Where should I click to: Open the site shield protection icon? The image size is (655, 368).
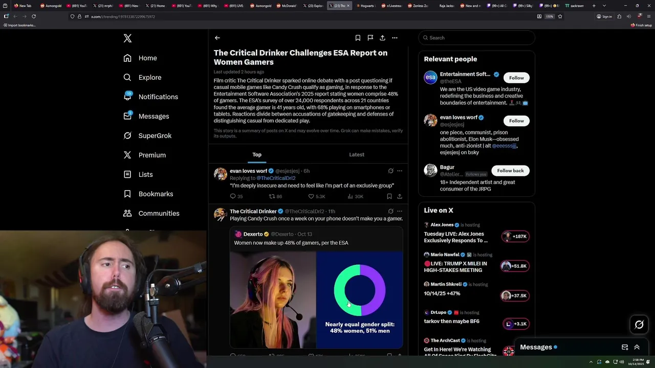coord(72,16)
